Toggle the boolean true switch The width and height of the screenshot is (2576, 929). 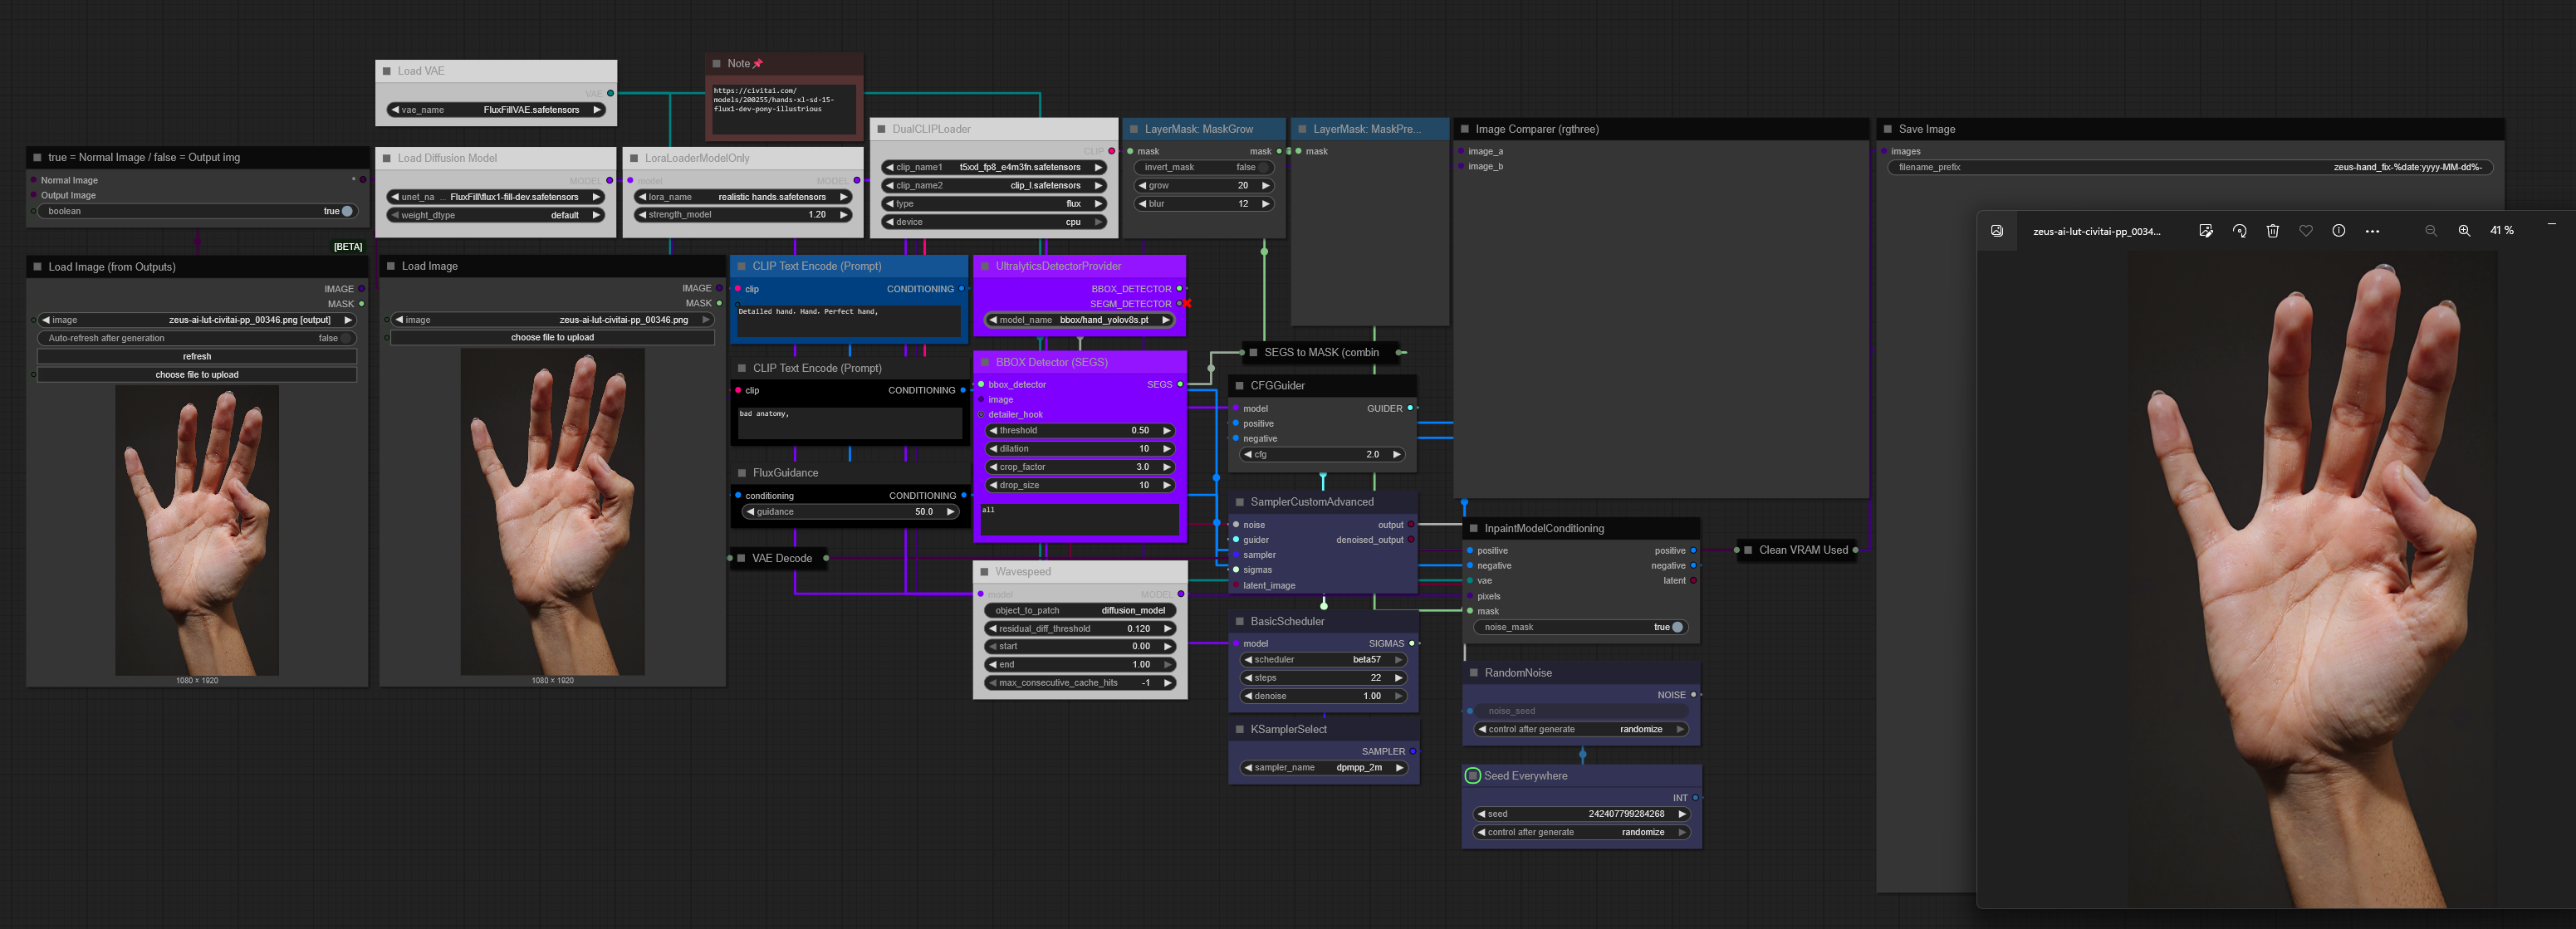point(346,211)
